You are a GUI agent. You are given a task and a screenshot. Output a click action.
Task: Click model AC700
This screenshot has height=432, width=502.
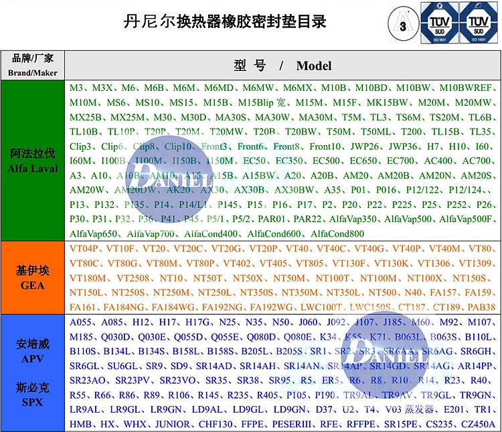(x=476, y=160)
